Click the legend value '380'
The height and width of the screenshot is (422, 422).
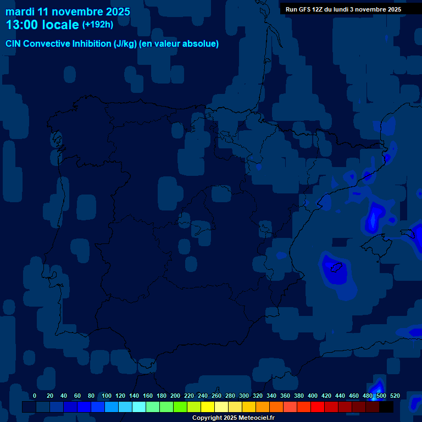[x=299, y=396]
